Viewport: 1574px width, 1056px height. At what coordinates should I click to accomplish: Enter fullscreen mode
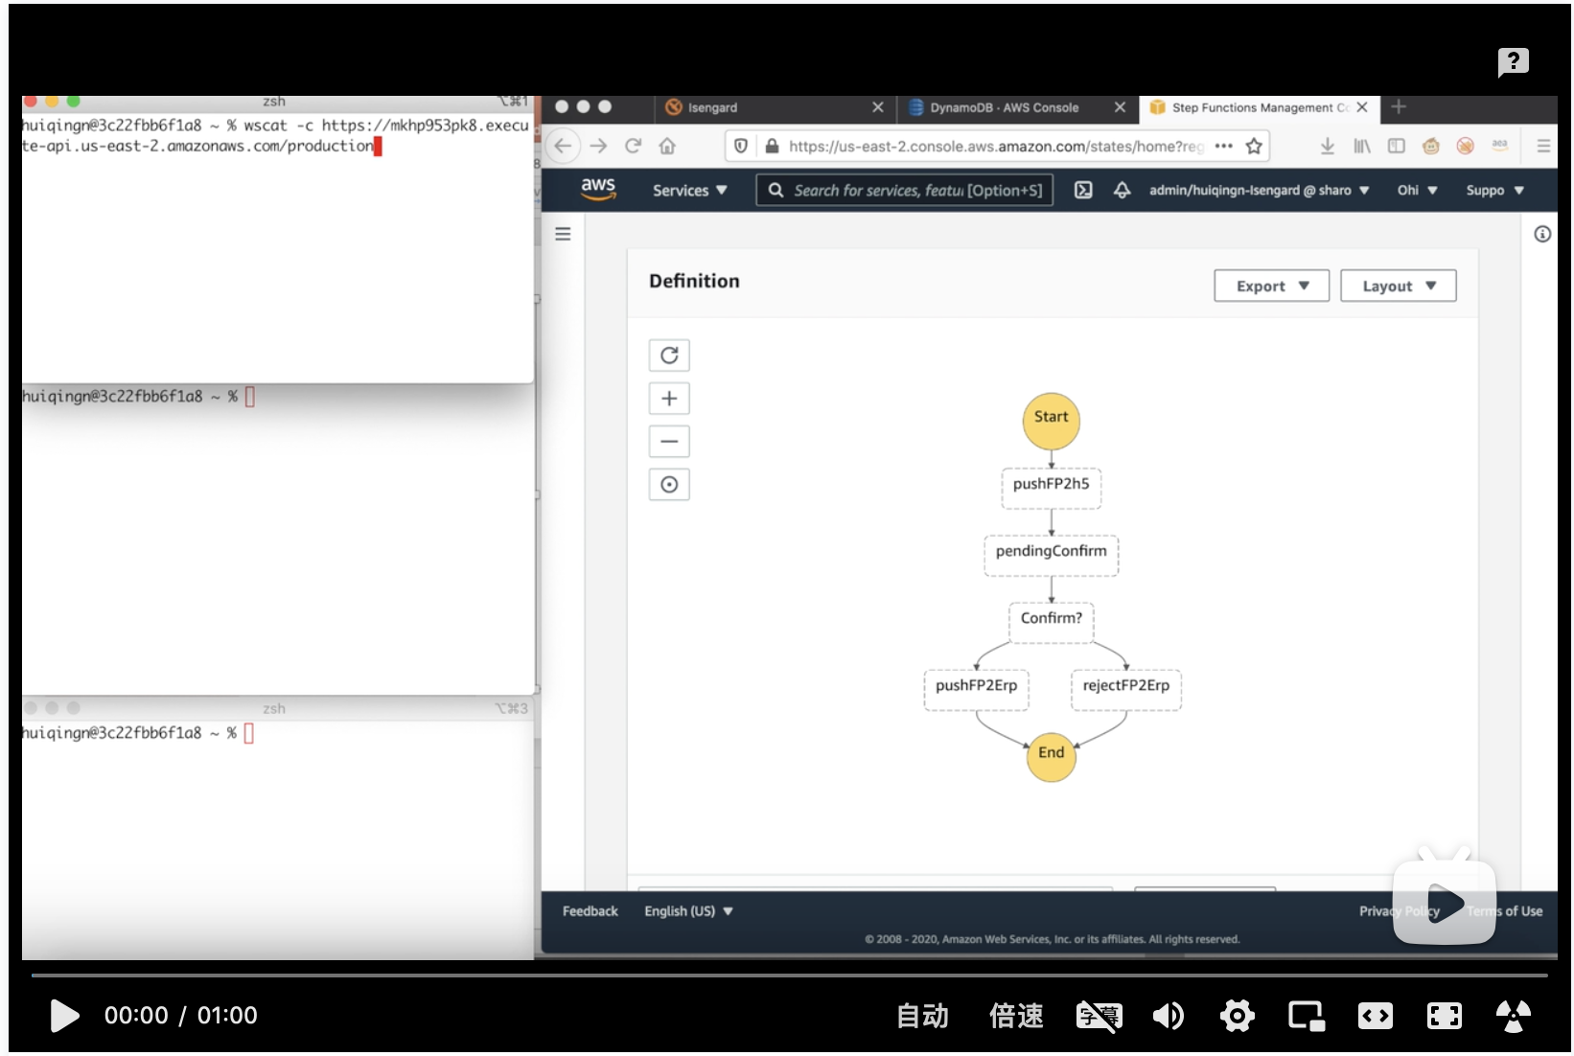click(x=1444, y=1015)
